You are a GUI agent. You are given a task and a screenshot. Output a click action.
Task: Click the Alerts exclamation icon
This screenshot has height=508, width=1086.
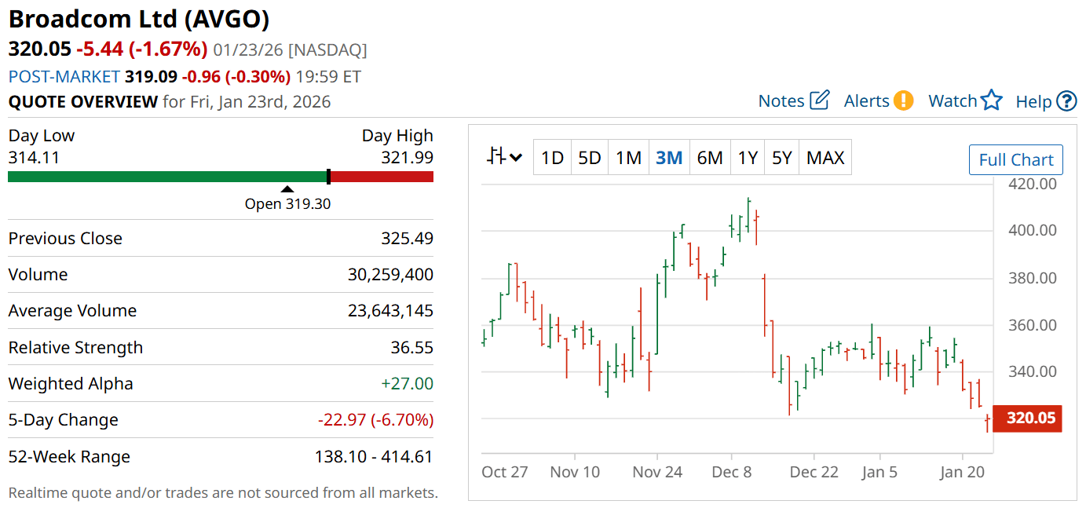point(904,101)
